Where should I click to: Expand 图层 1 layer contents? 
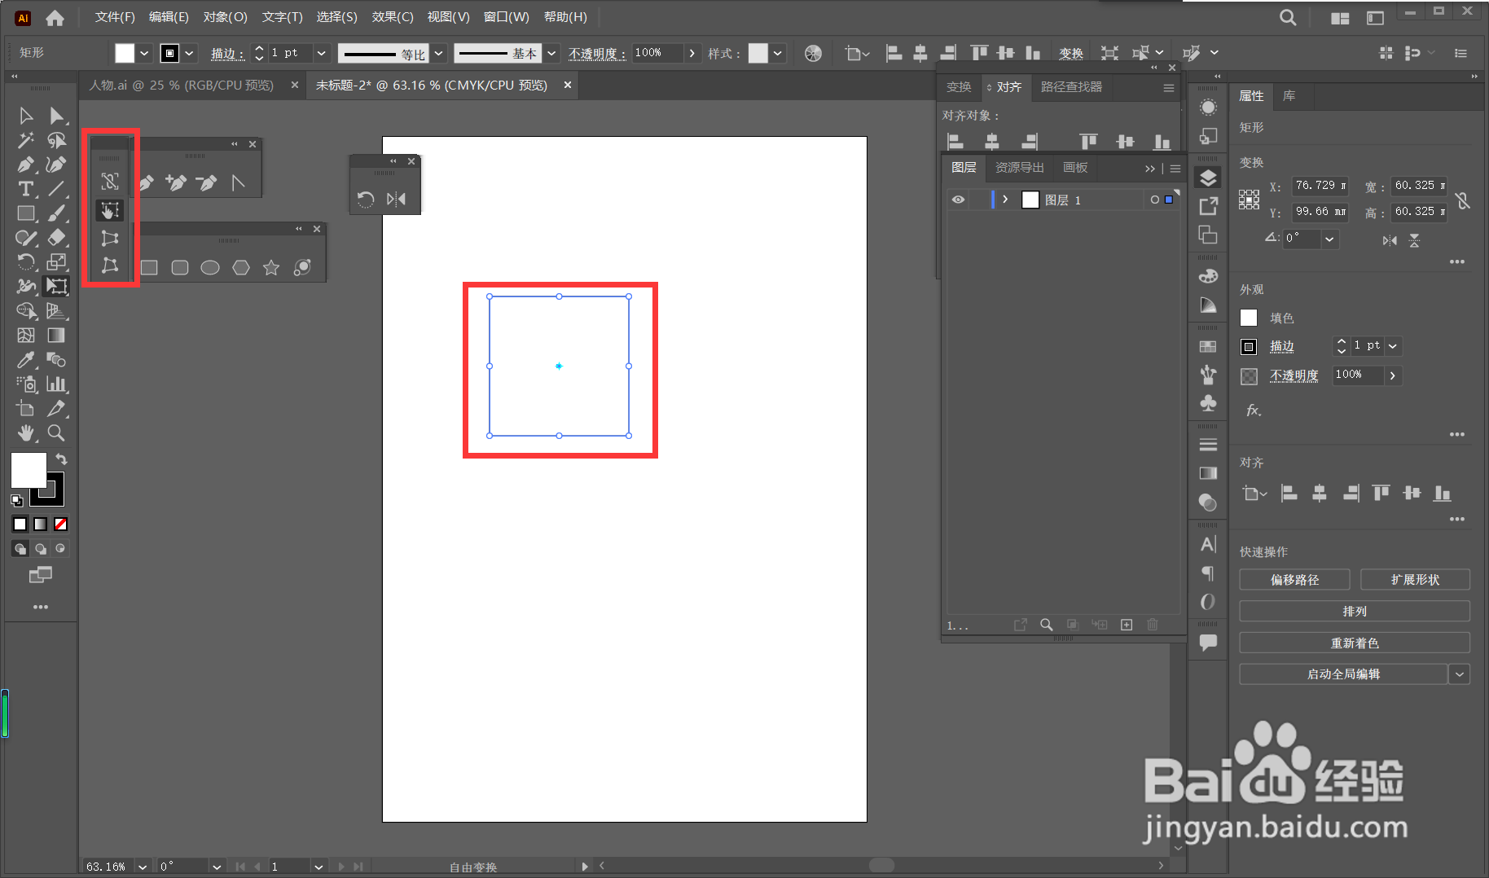coord(1005,200)
